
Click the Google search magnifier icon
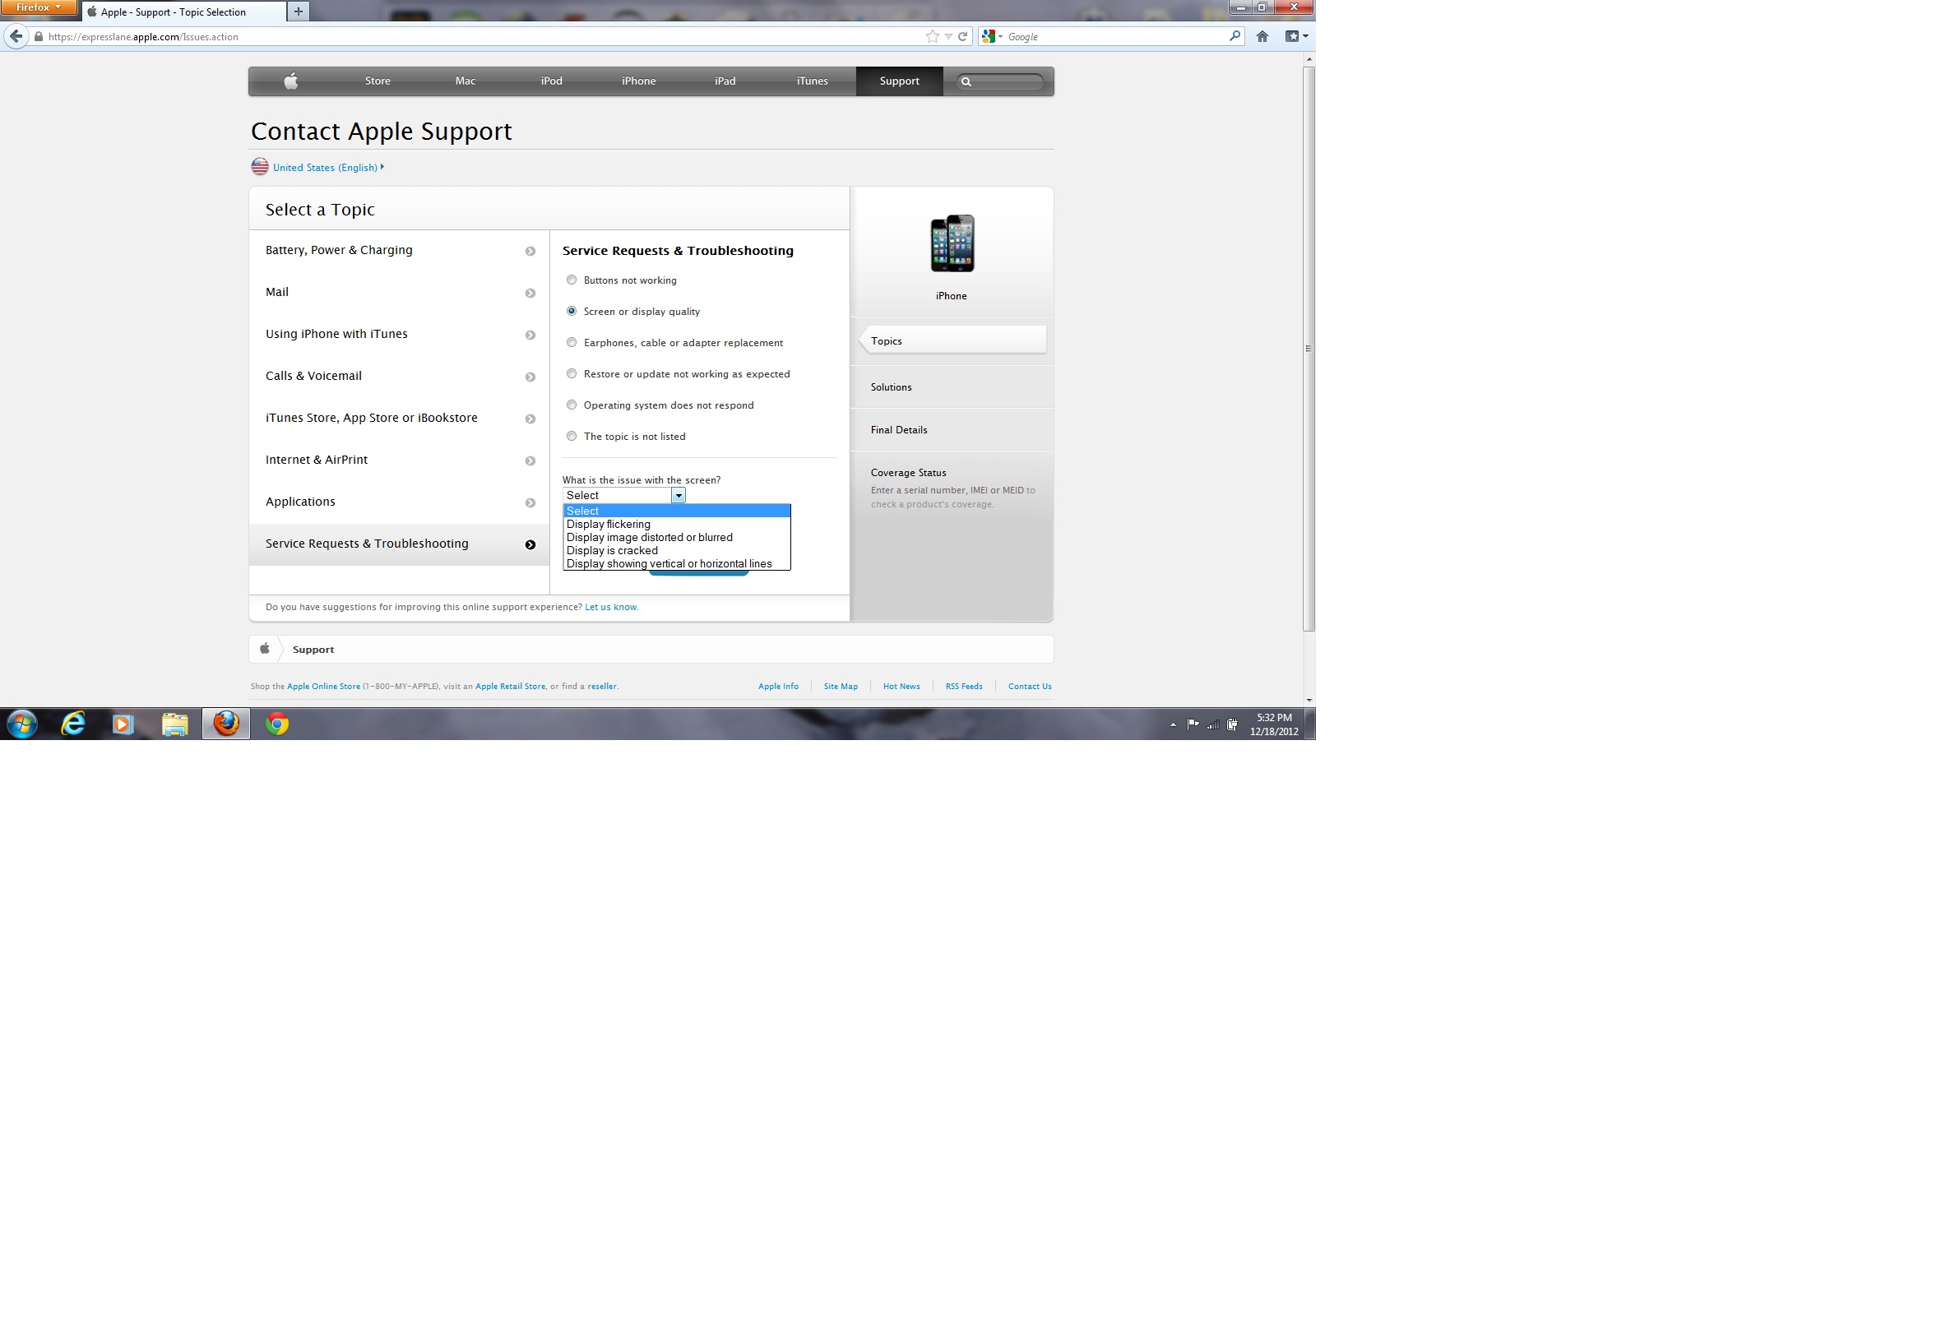point(1235,36)
